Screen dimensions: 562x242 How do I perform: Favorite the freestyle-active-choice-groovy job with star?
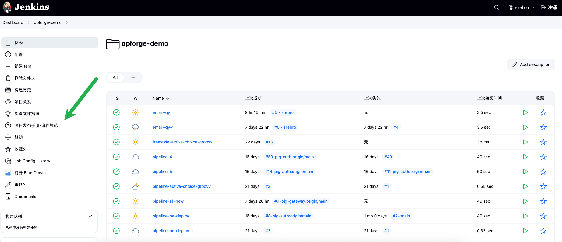tap(543, 142)
